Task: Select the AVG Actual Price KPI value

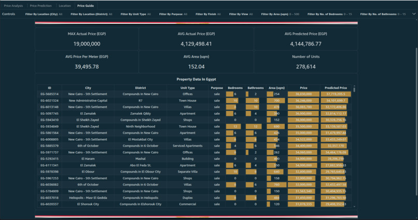Action: pyautogui.click(x=196, y=44)
